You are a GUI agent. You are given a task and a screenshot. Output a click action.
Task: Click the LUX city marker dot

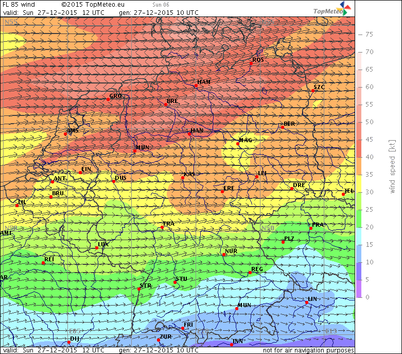(97, 248)
